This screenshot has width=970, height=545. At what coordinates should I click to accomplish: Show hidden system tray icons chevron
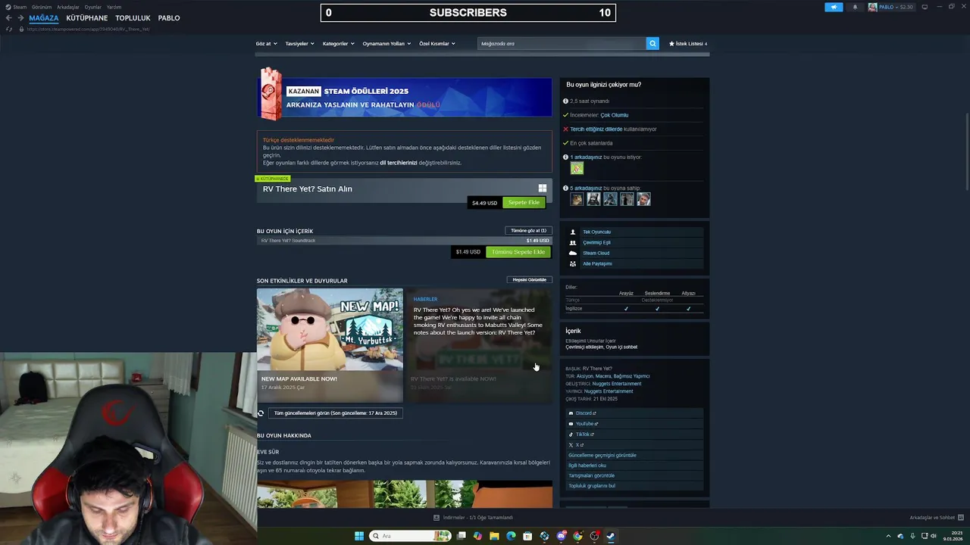click(890, 536)
